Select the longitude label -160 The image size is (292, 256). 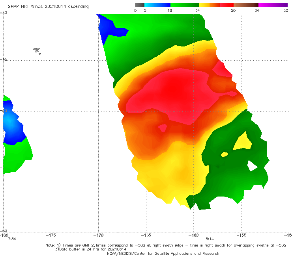194,235
